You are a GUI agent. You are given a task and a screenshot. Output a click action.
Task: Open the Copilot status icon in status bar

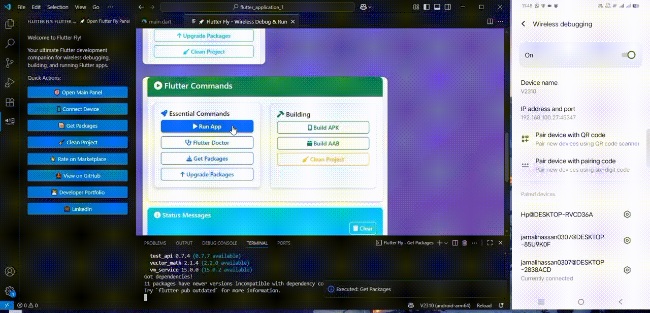[410, 305]
